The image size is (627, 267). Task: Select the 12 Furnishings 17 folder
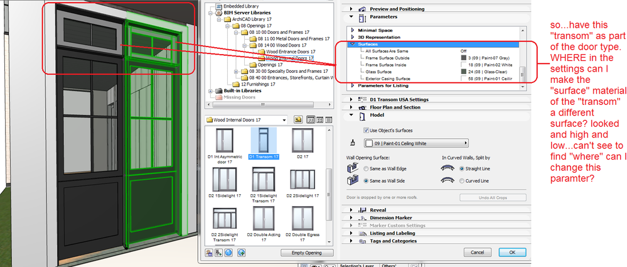(x=258, y=84)
